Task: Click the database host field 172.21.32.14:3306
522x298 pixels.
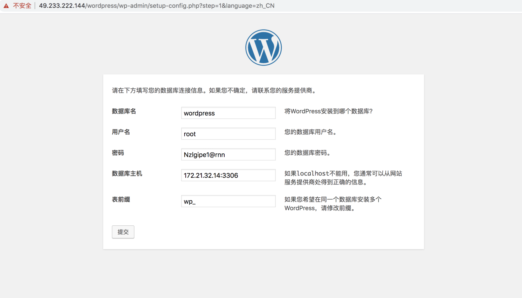Action: click(228, 175)
